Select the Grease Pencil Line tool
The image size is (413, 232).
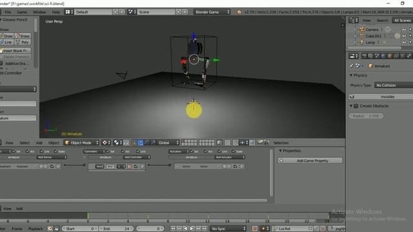coord(6,42)
